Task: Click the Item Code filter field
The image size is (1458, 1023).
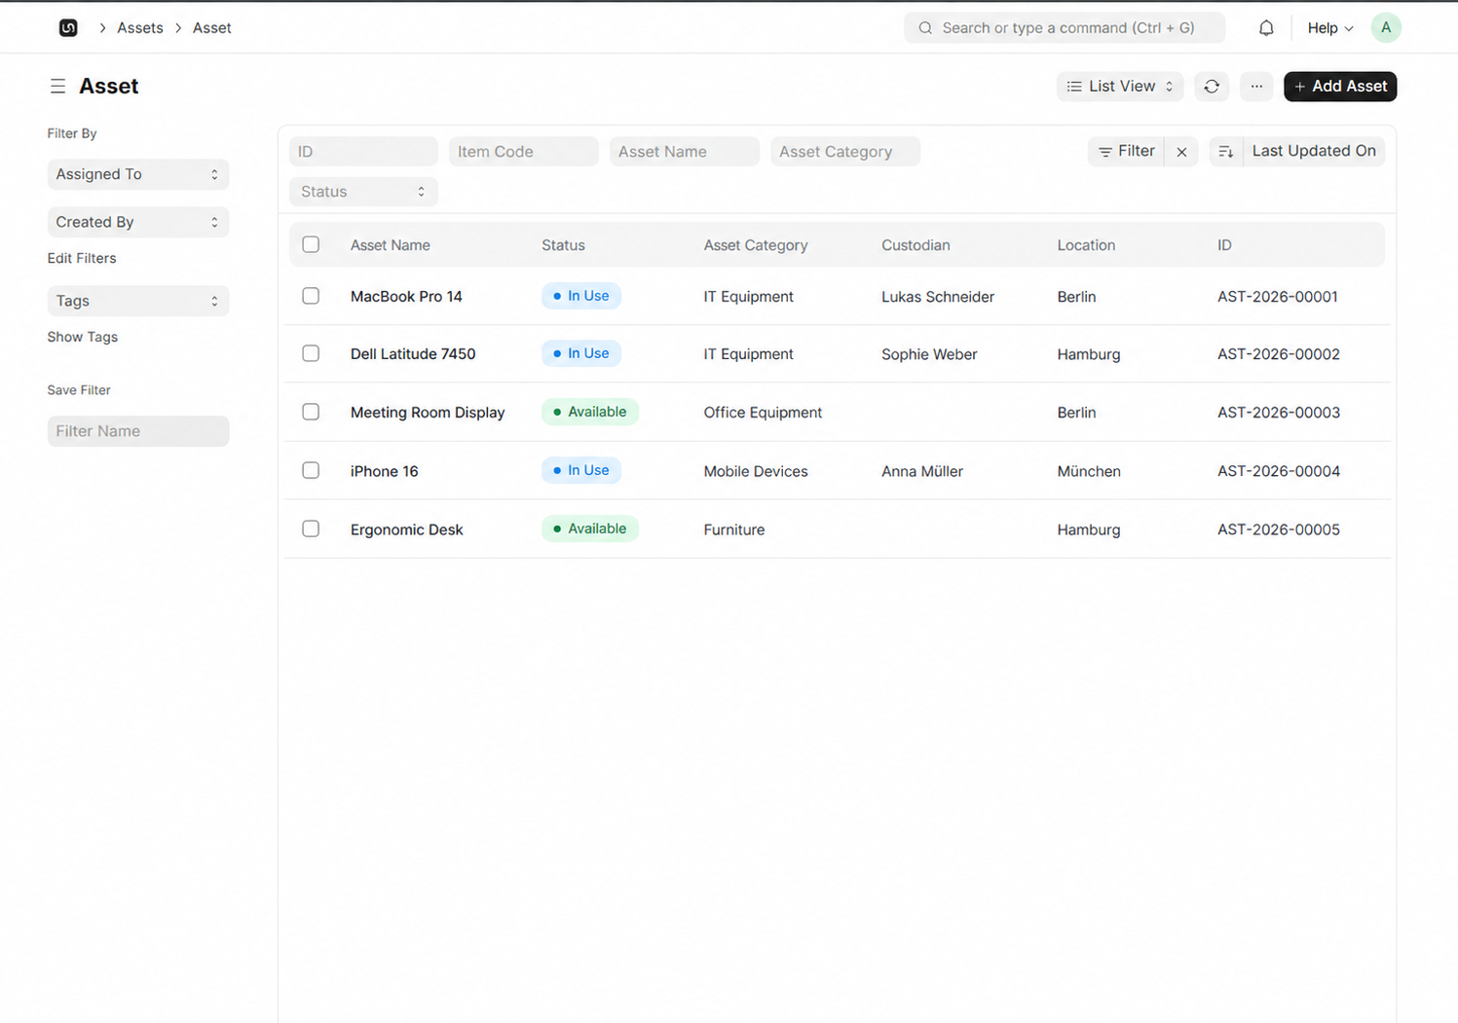Action: pyautogui.click(x=524, y=151)
